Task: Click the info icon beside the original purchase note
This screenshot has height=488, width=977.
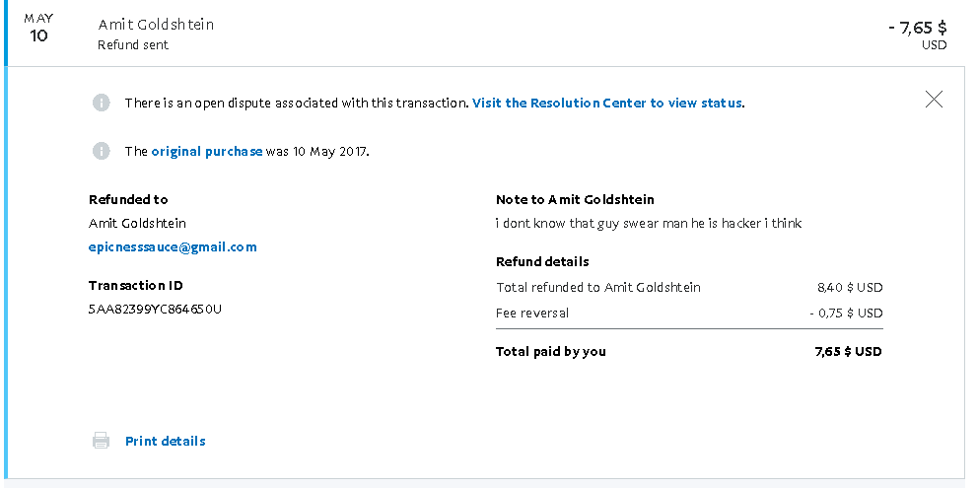Action: (x=101, y=151)
